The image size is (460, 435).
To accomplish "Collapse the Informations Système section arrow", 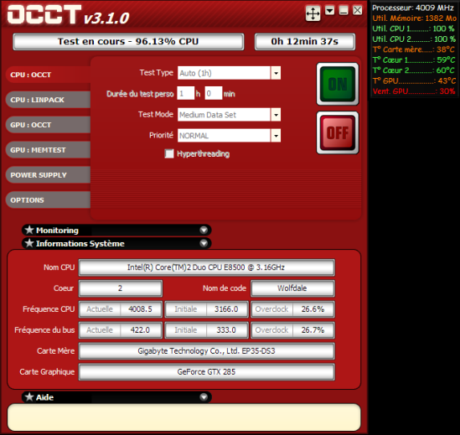I will pyautogui.click(x=204, y=243).
